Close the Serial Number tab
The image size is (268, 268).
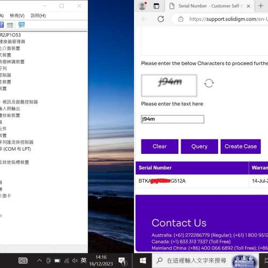tap(248, 6)
